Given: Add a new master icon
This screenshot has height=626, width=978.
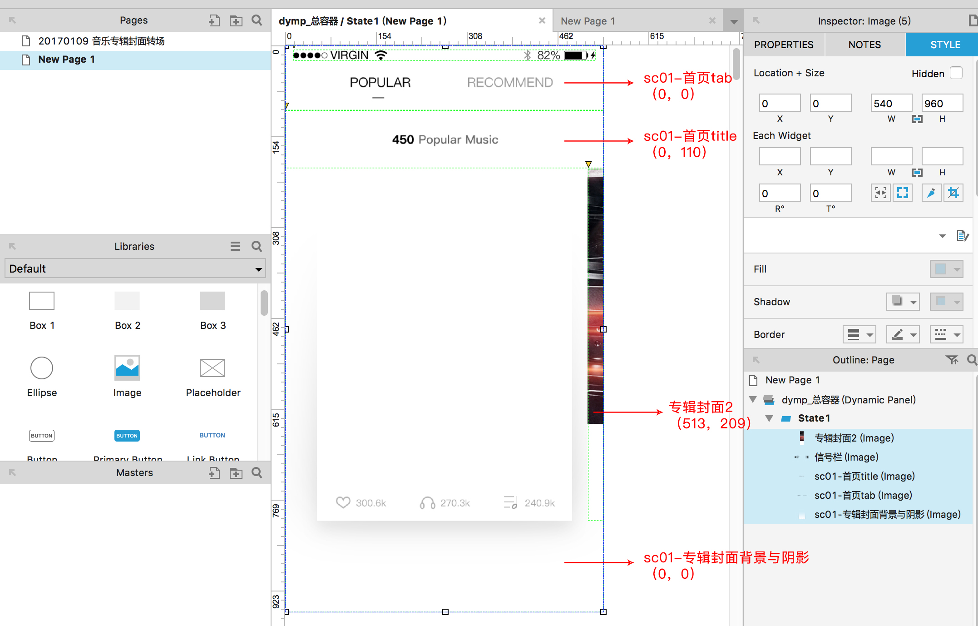Looking at the screenshot, I should (214, 473).
